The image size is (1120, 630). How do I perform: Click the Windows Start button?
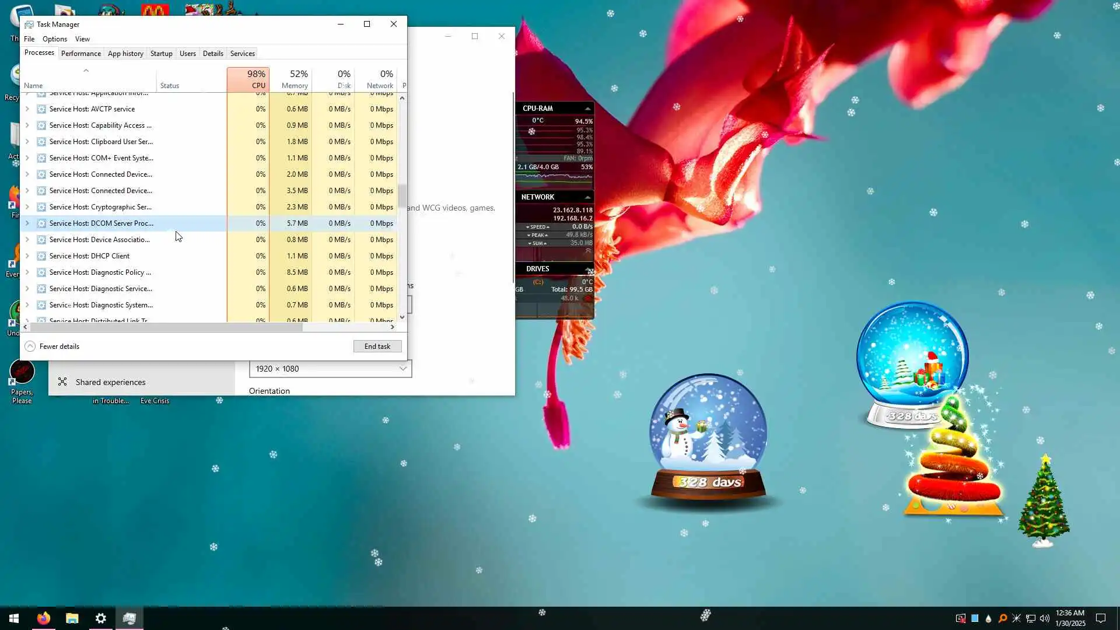[14, 618]
